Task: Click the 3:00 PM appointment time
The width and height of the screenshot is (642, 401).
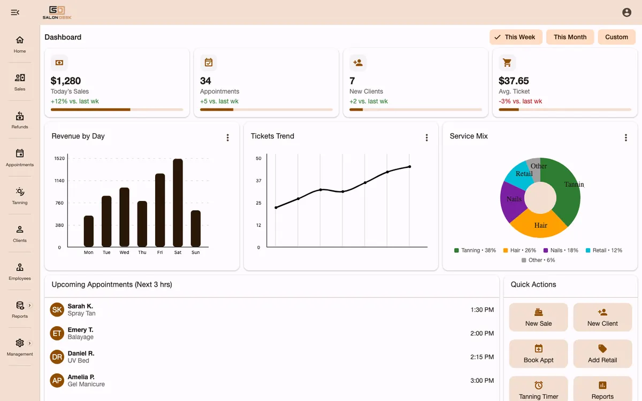Action: click(x=482, y=381)
